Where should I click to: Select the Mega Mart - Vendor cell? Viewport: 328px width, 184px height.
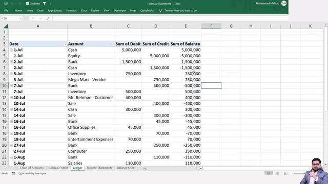point(91,80)
